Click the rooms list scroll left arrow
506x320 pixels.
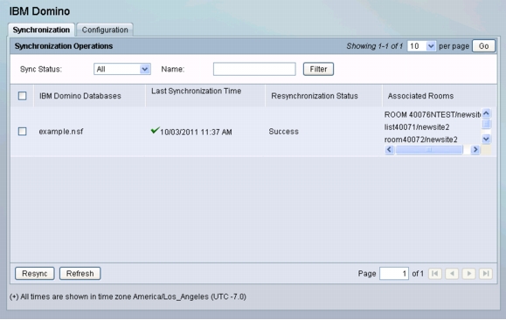(389, 149)
